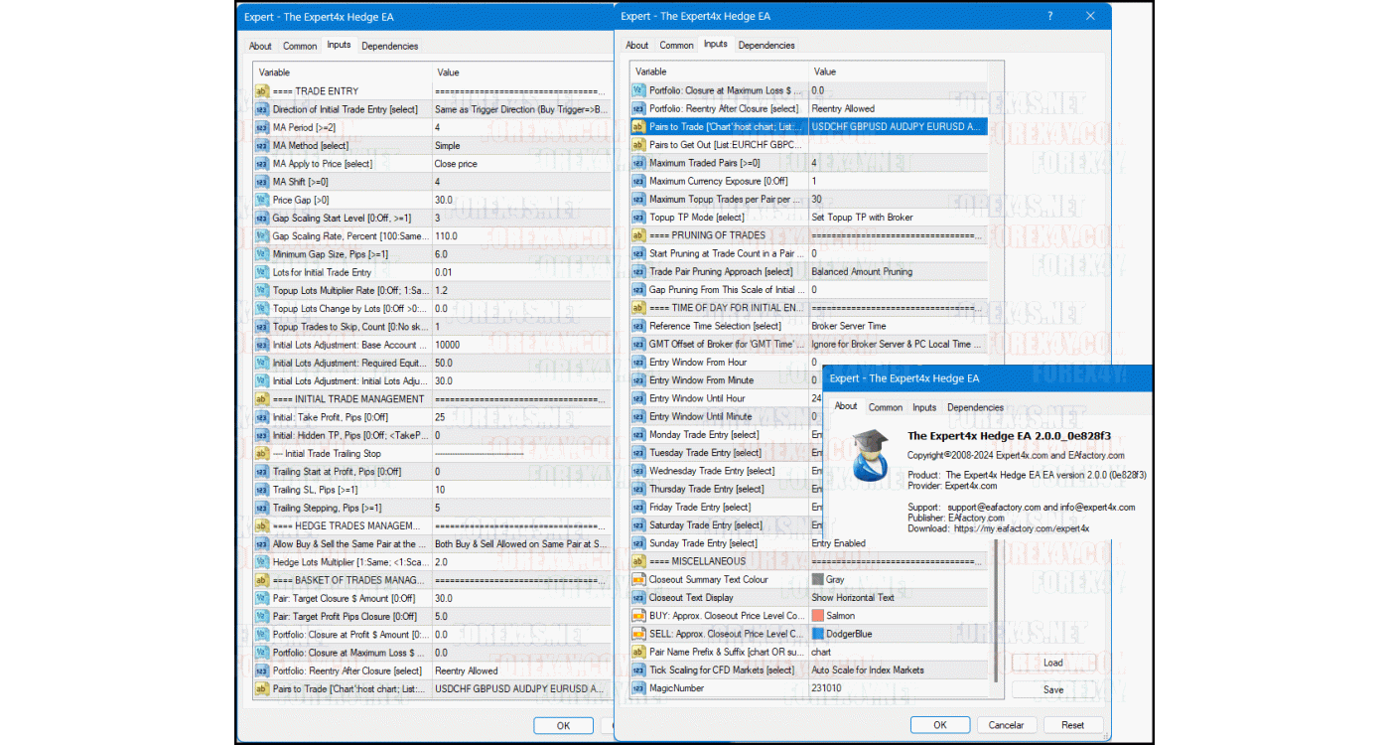Click the type icon next to MA Period
The height and width of the screenshot is (745, 1390).
[262, 128]
